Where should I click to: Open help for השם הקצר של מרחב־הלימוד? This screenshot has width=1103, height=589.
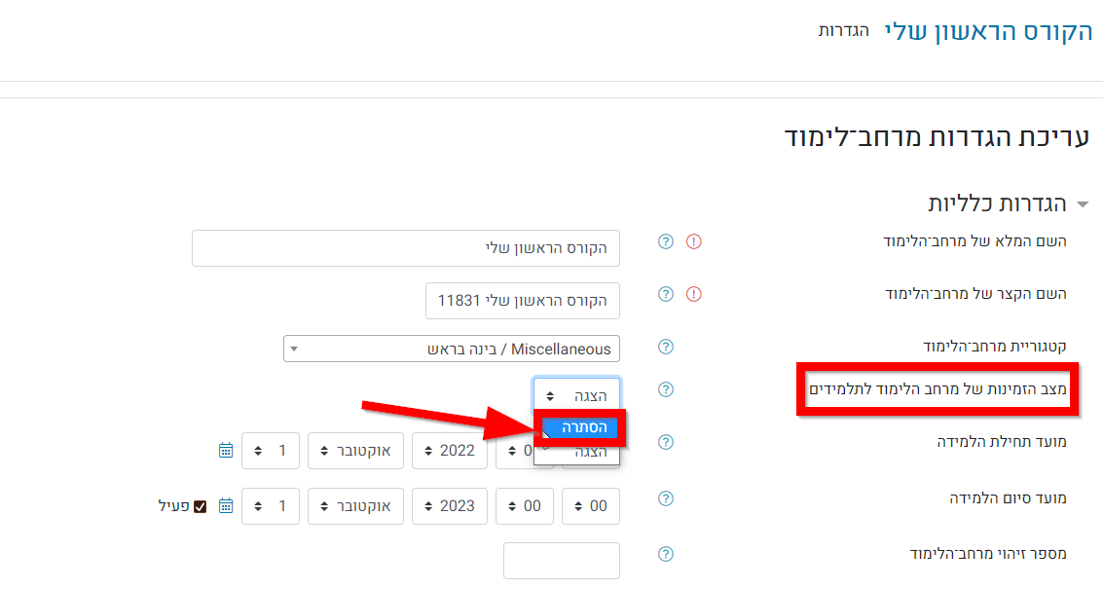(666, 294)
